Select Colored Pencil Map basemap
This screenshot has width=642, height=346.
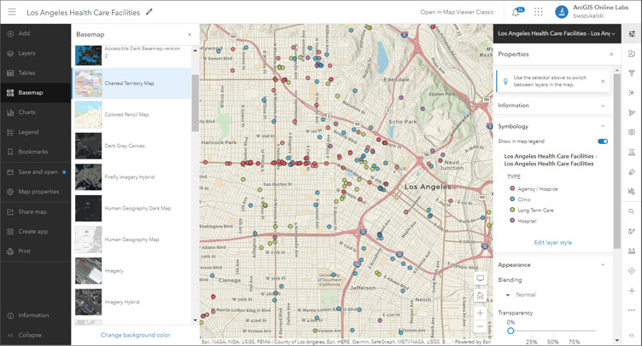pos(131,115)
